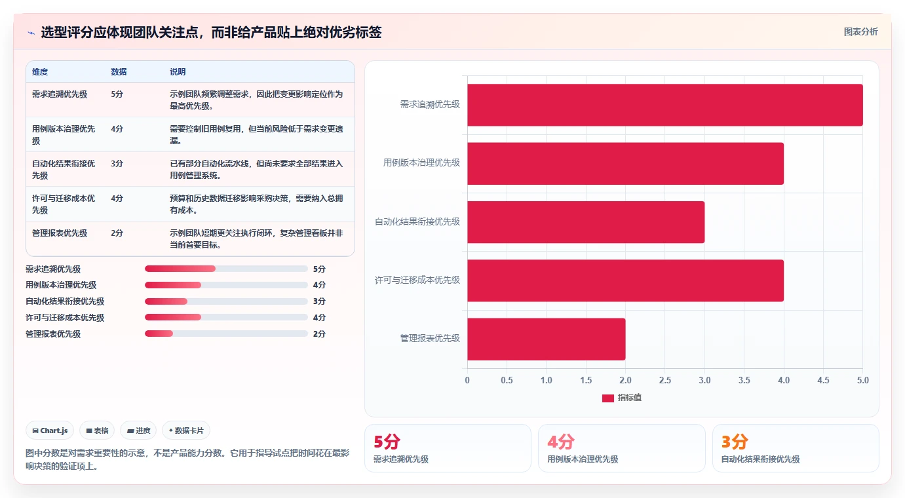Image resolution: width=905 pixels, height=498 pixels.
Task: Select the 表格 chip
Action: point(97,431)
